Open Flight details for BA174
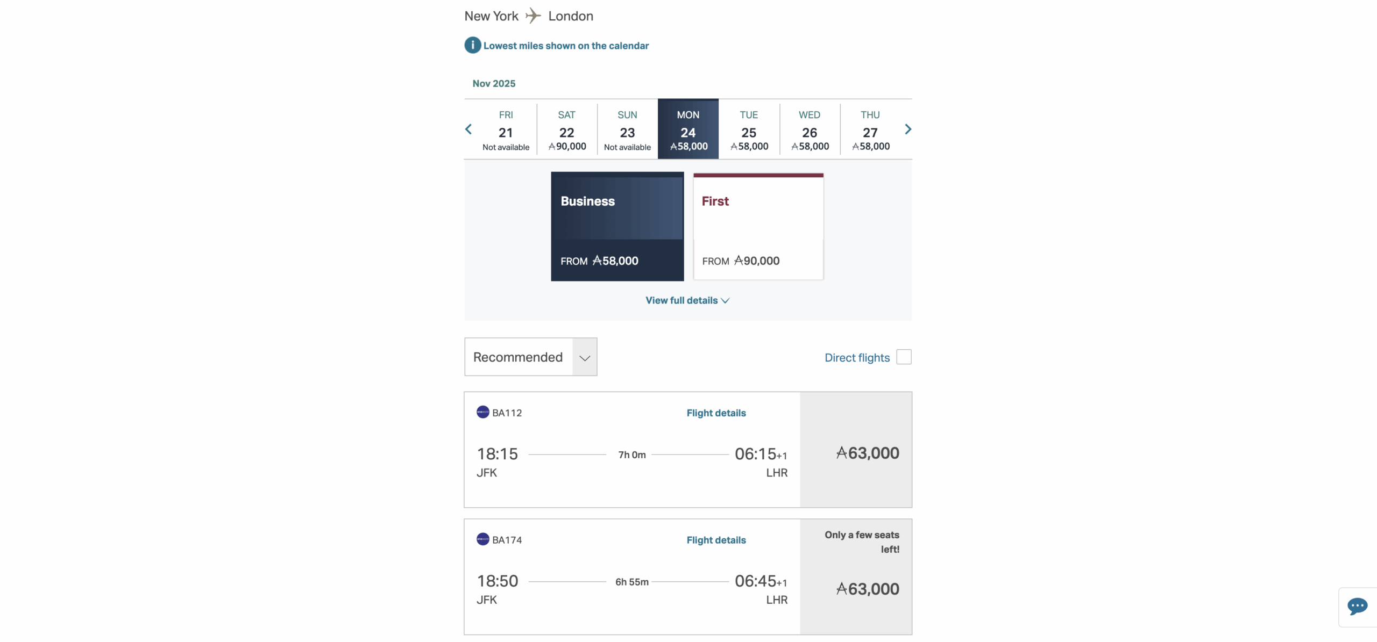Viewport: 1377px width, 642px height. click(x=715, y=539)
